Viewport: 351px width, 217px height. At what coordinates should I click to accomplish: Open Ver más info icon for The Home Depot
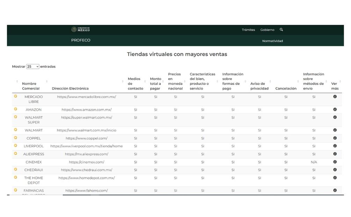tap(335, 177)
